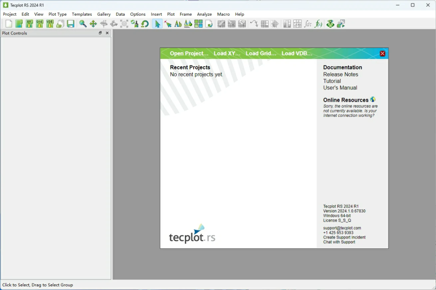Screen dimensions: 436x290
Task: Select the Translate move-arrows tool
Action: [x=93, y=24]
